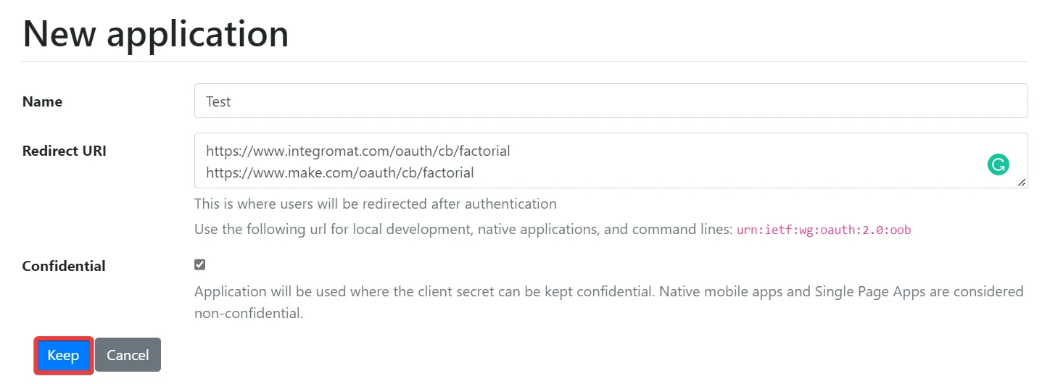
Task: Click the green Grammarly icon in the Redirect URI box
Action: point(998,164)
